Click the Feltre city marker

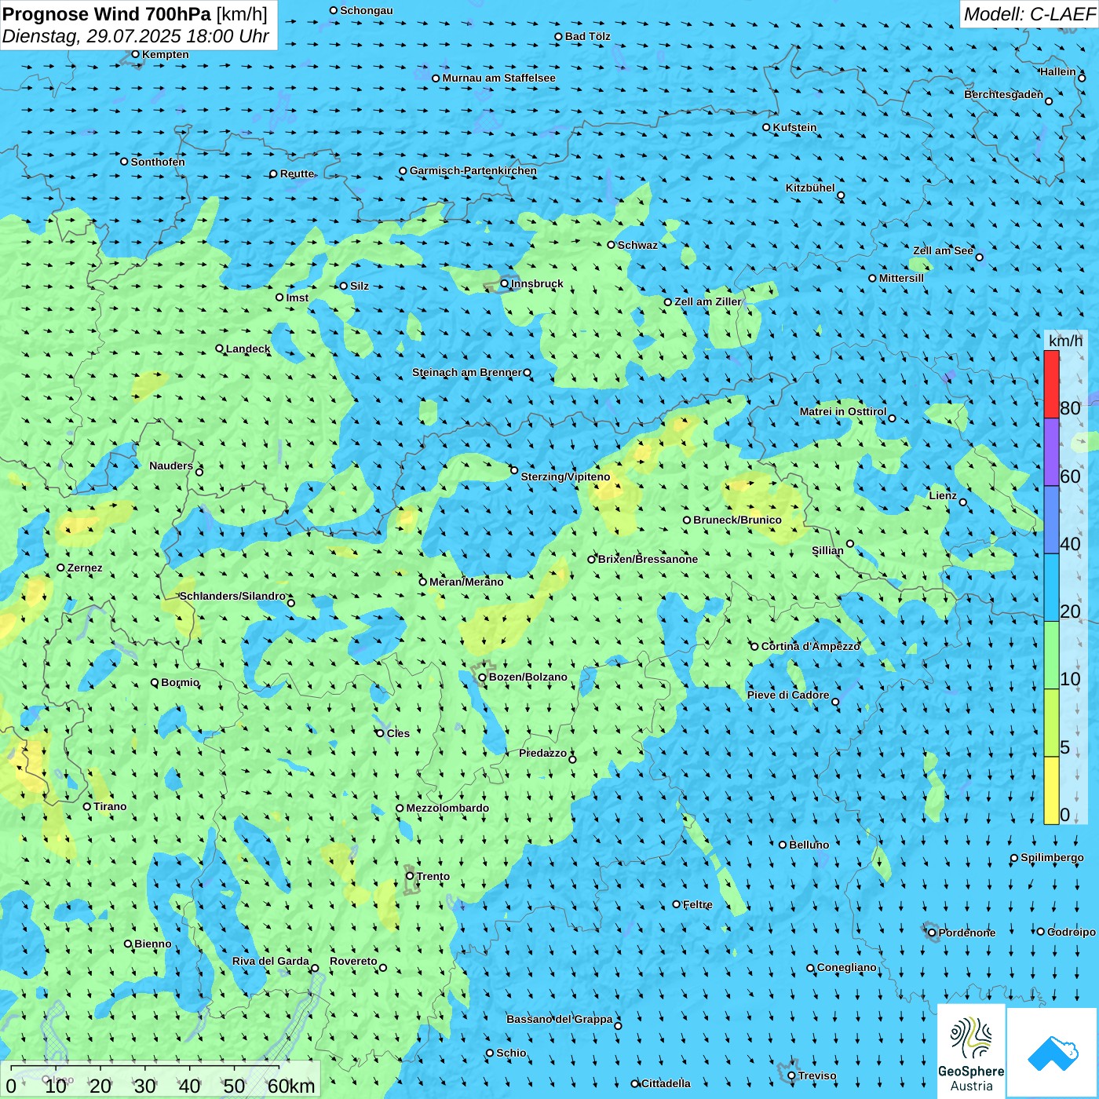676,904
